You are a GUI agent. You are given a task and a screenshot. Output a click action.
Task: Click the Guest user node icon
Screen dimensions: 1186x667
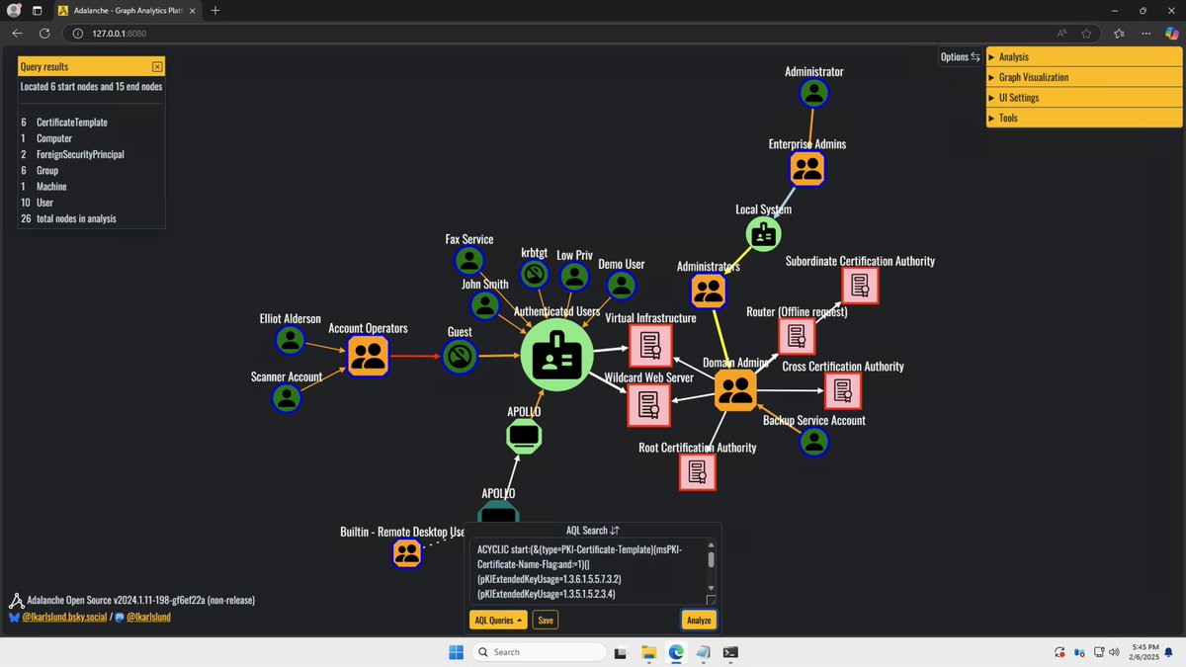click(459, 356)
